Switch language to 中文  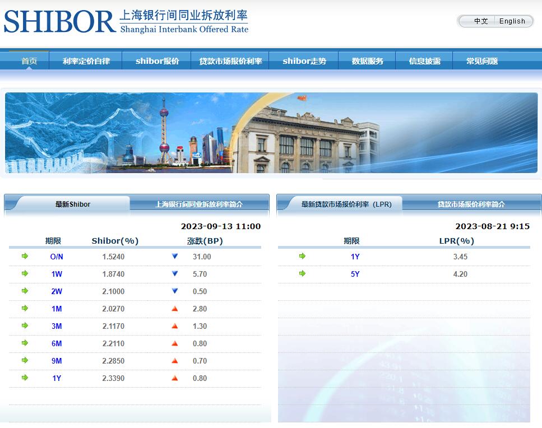480,21
